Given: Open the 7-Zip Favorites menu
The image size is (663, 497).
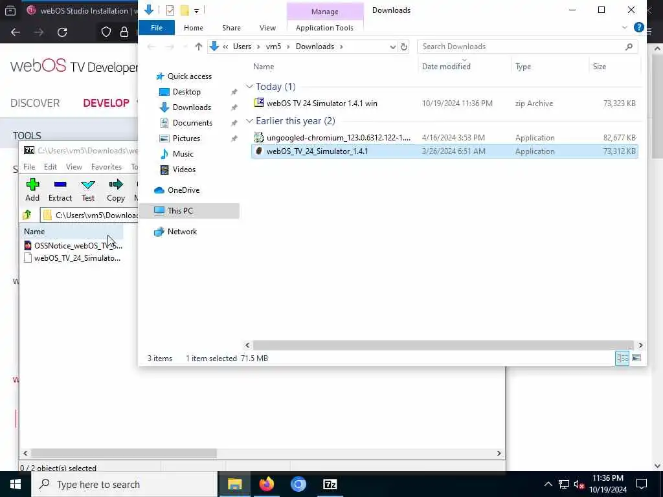Looking at the screenshot, I should tap(106, 167).
